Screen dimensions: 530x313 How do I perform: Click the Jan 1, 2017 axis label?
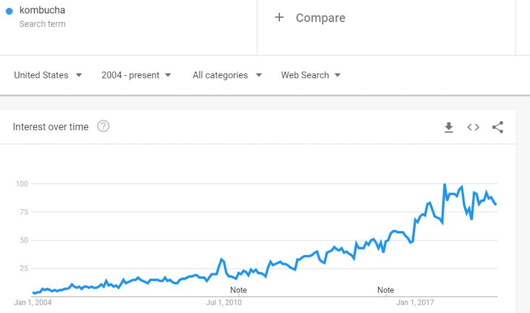tap(415, 302)
